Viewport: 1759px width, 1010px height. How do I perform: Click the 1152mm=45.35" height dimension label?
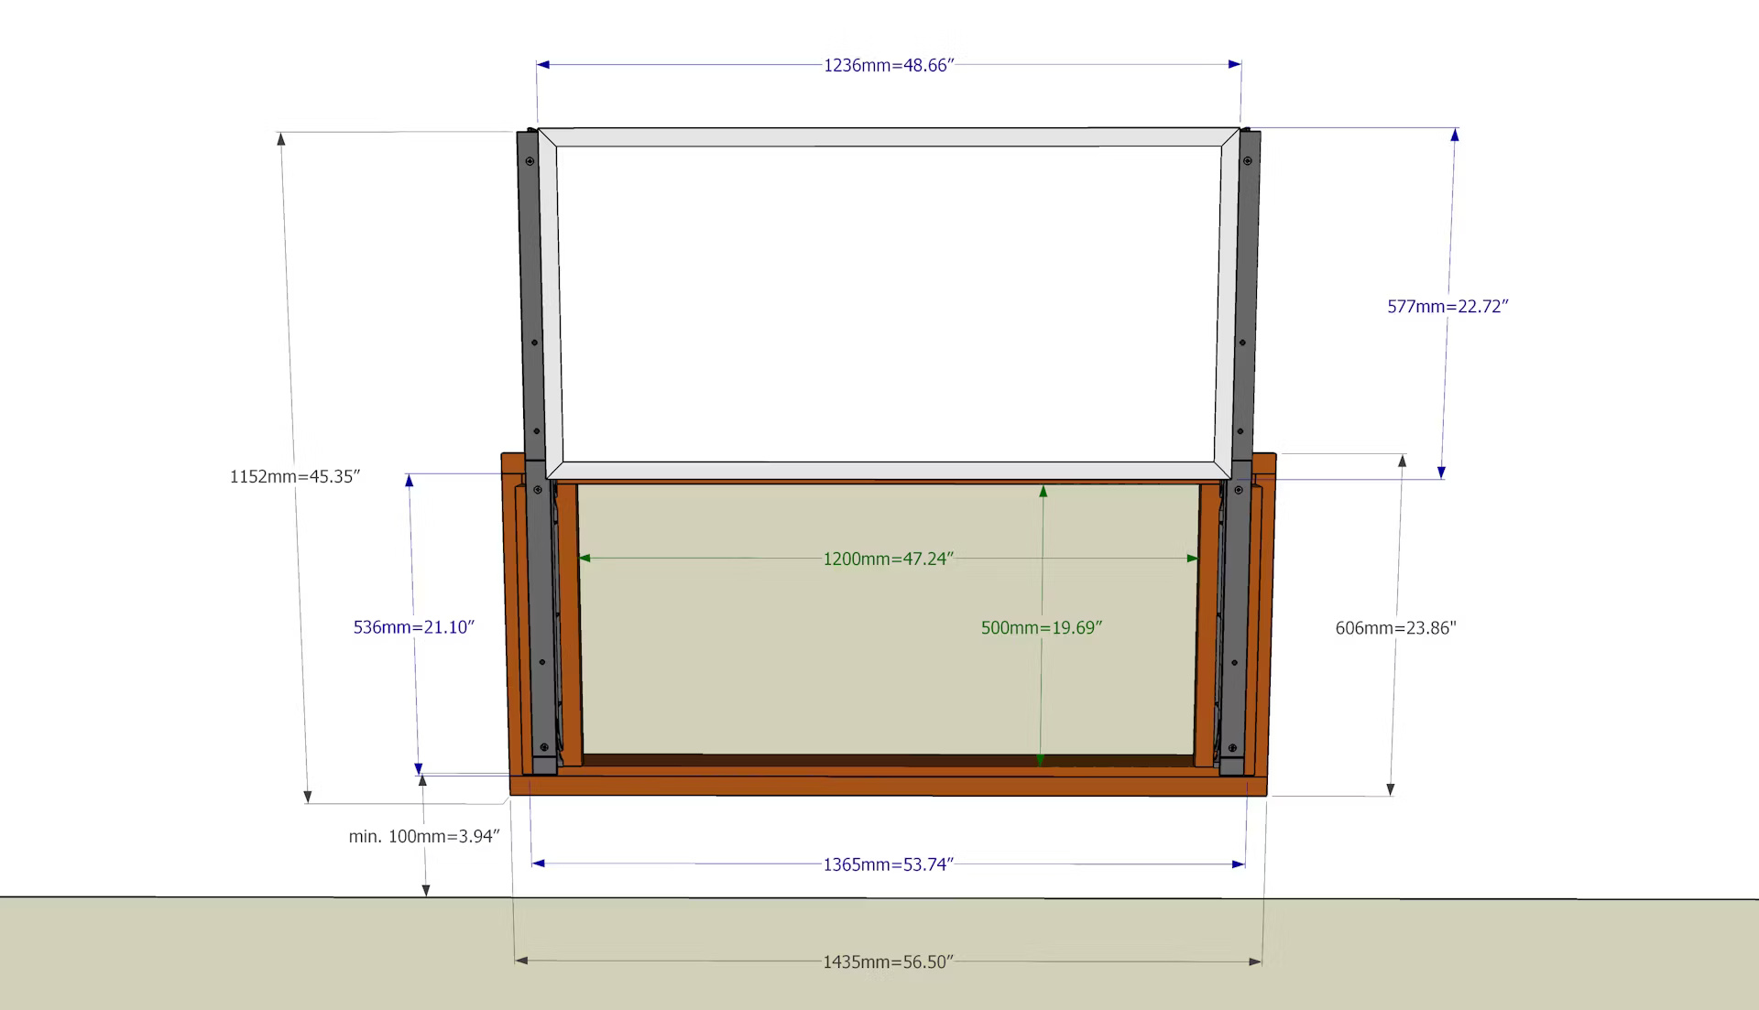(x=294, y=476)
